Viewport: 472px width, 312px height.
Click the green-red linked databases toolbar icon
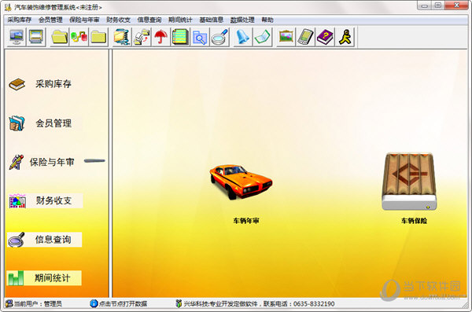point(79,37)
